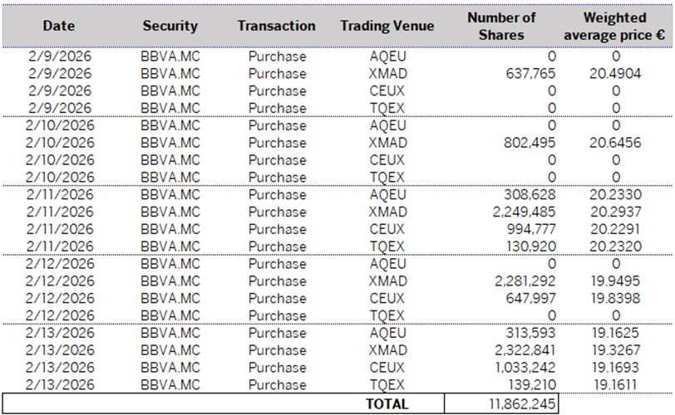Select the 20.4904 price cell
The image size is (675, 415).
coord(616,75)
